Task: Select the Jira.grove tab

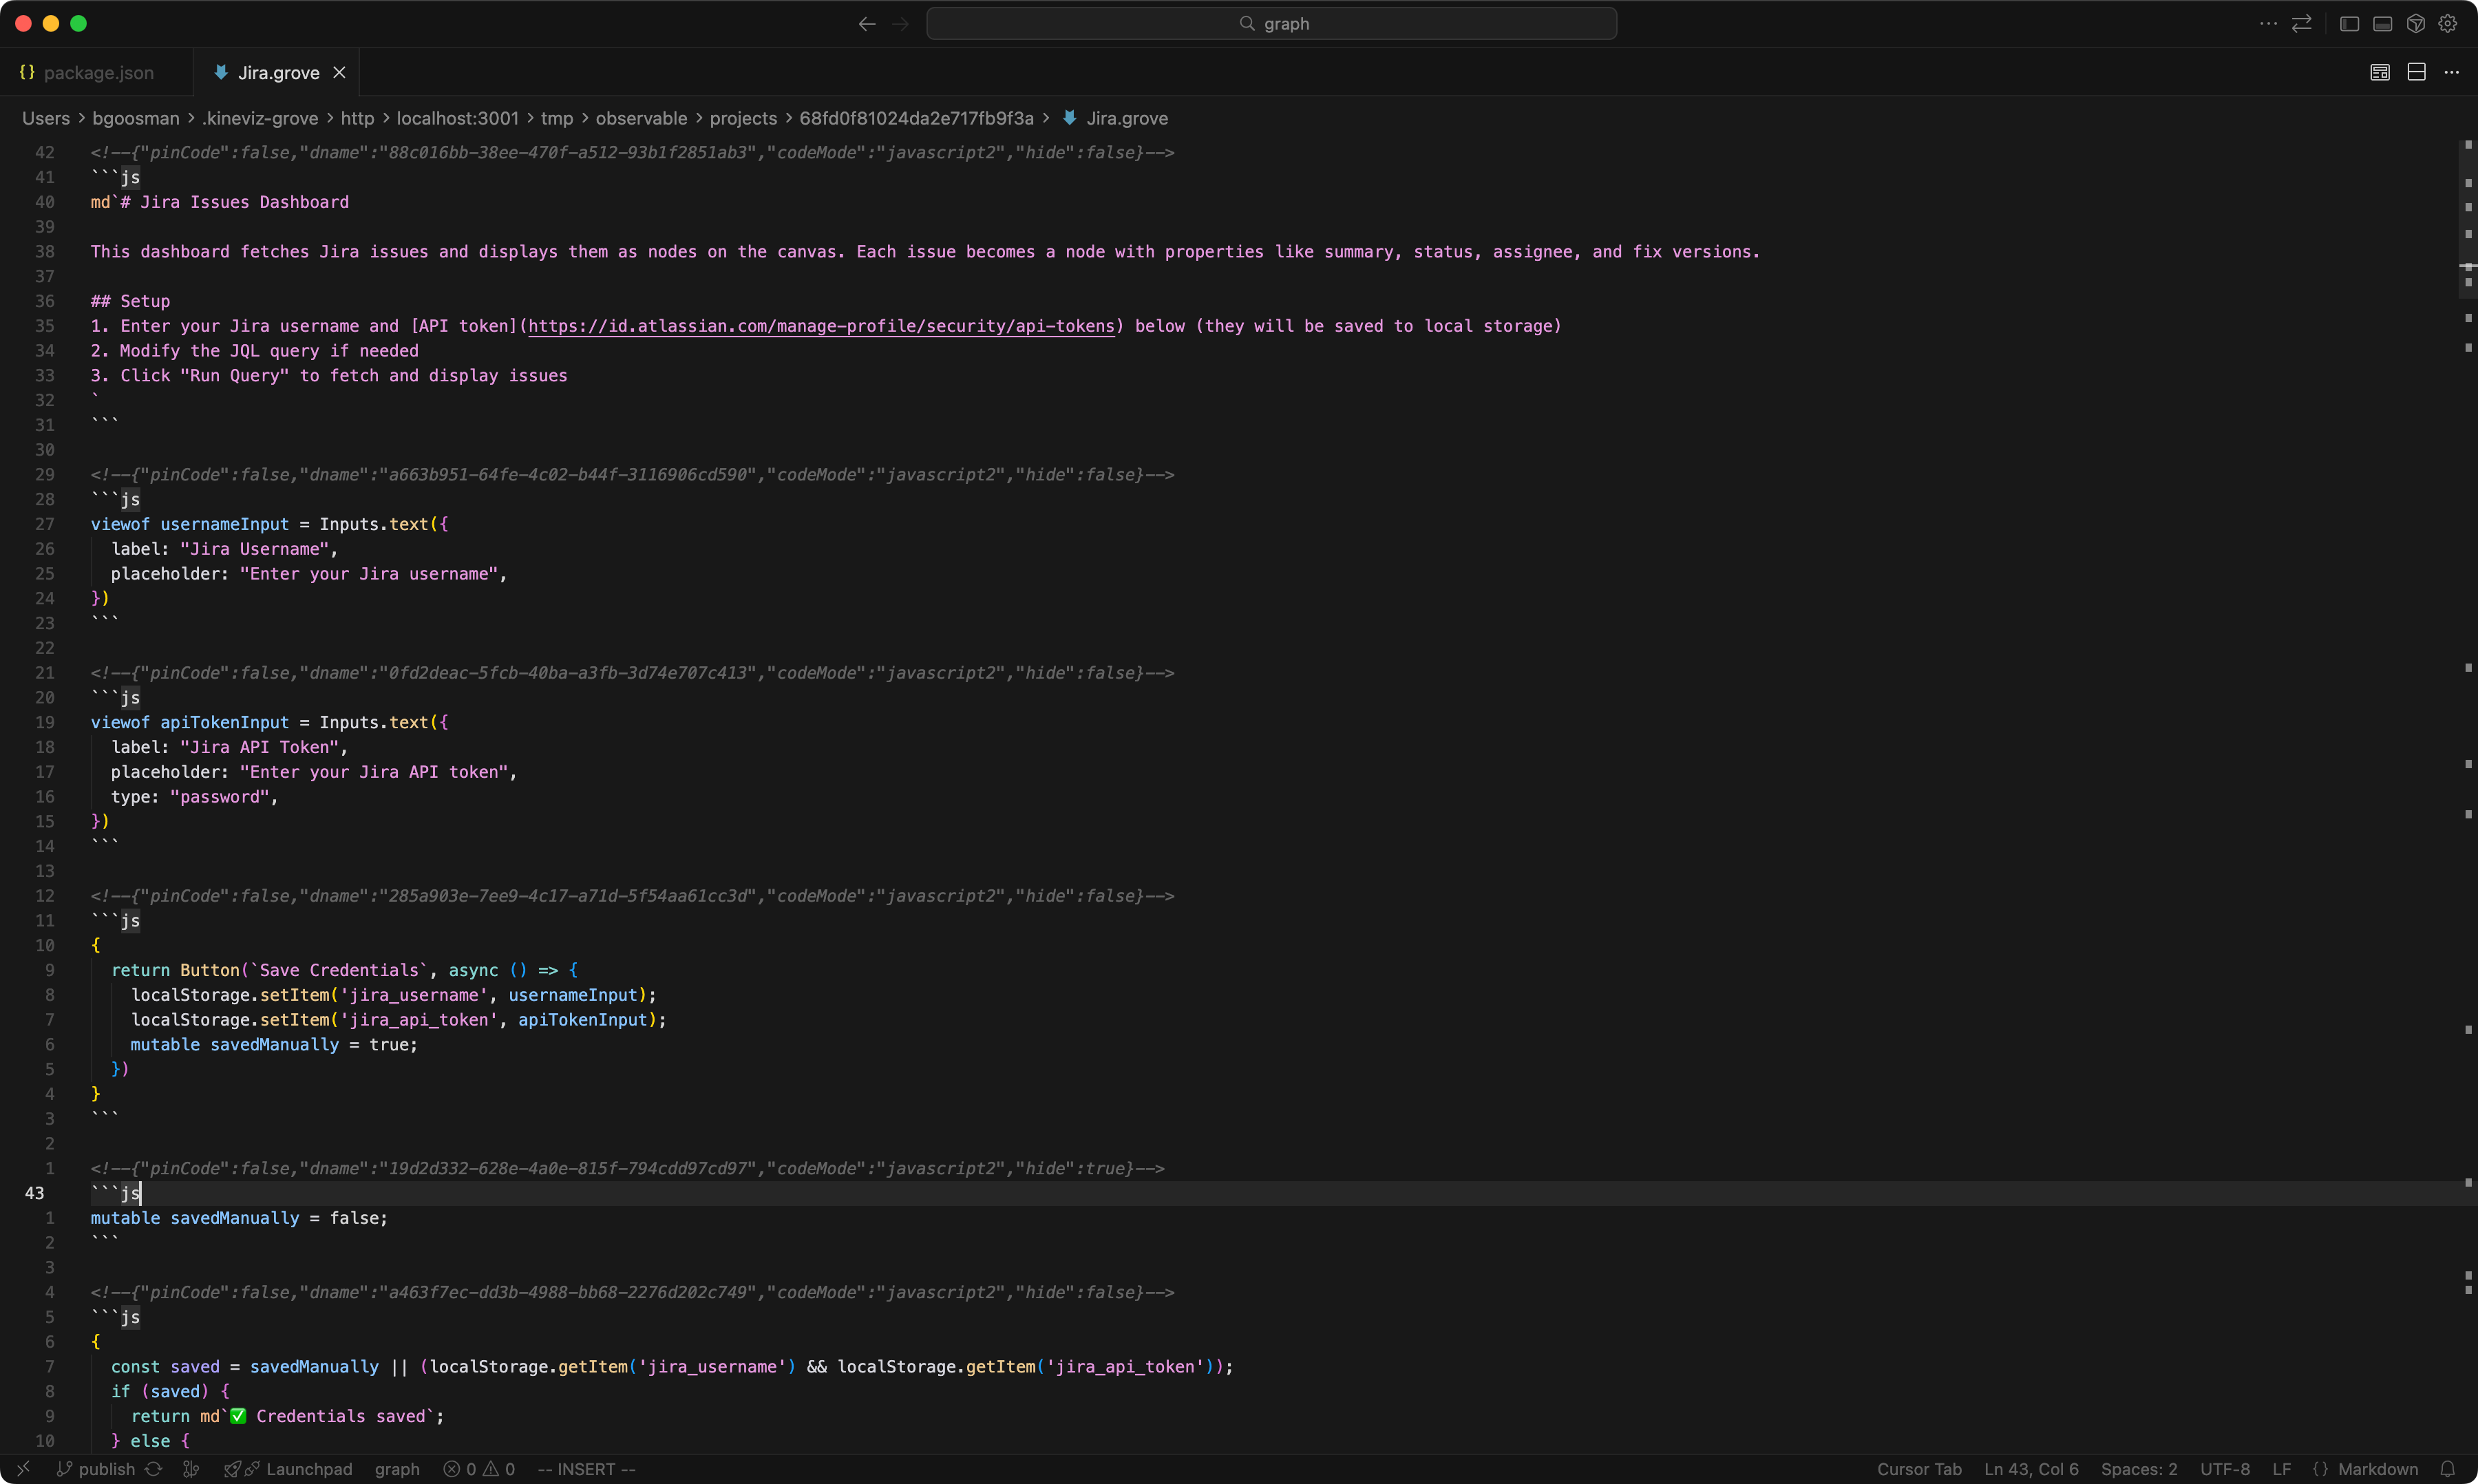Action: [277, 72]
